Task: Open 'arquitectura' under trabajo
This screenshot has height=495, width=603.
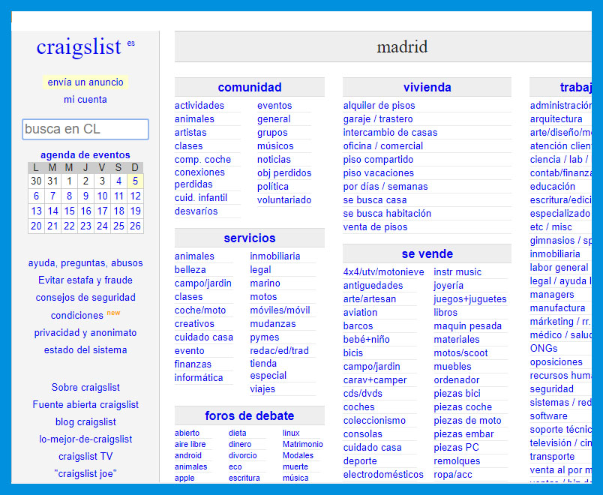Action: pos(556,118)
